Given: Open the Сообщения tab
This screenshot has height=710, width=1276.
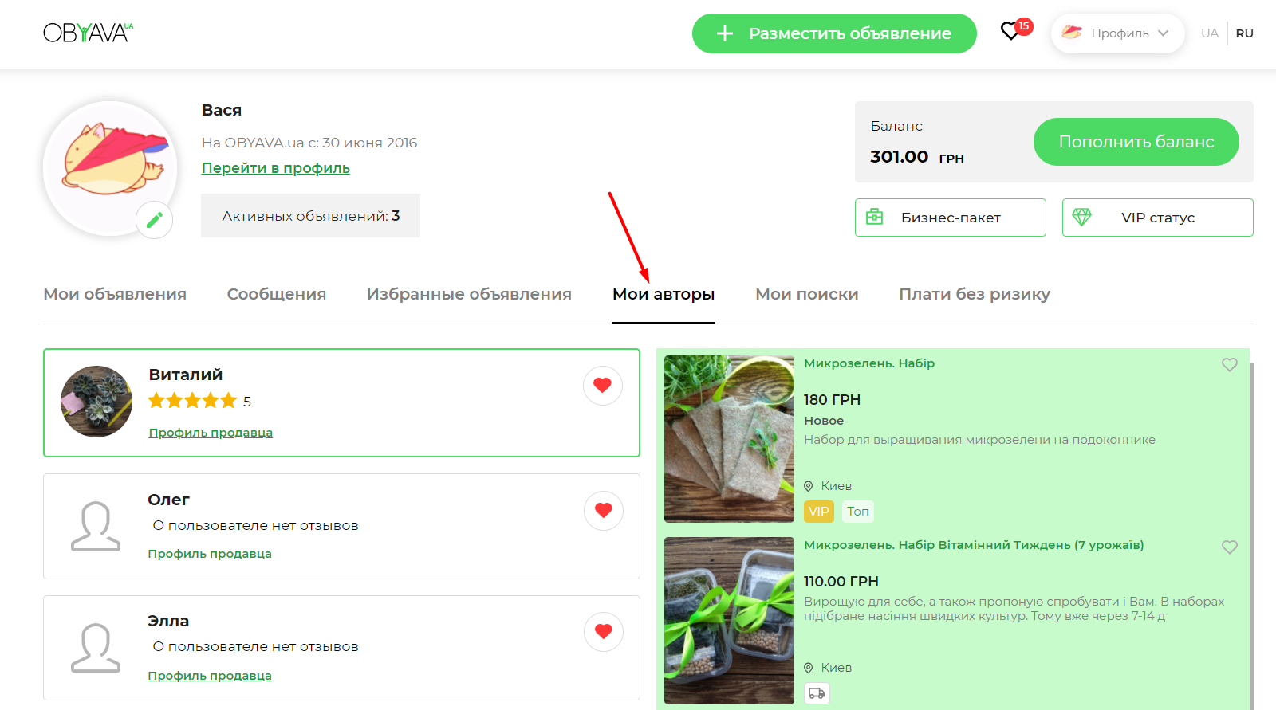Looking at the screenshot, I should point(276,294).
